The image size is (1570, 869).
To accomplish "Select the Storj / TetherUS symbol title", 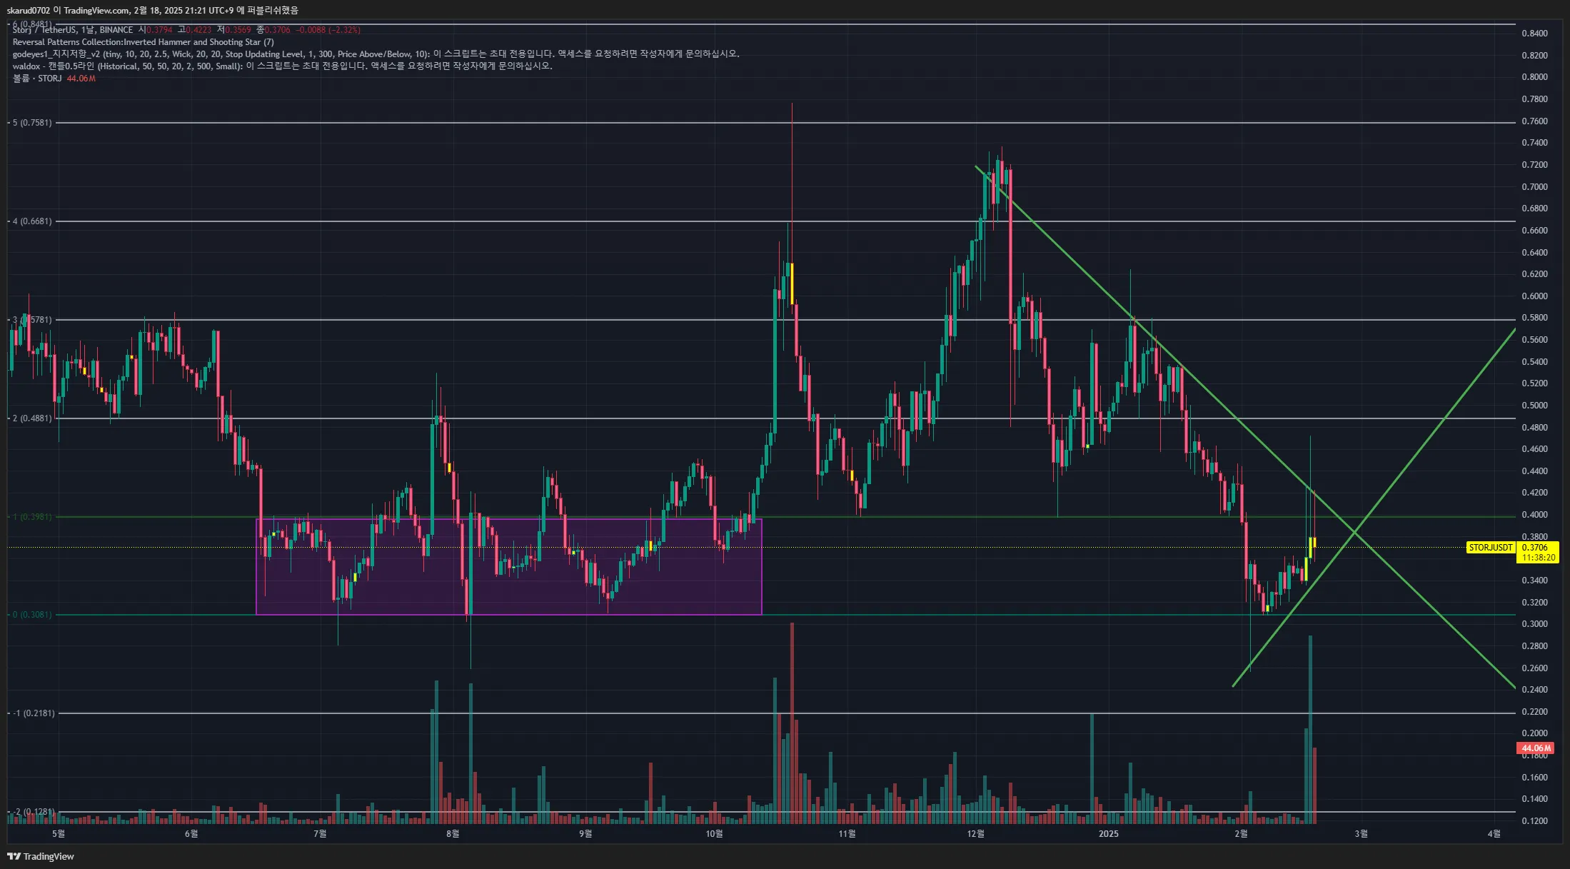I will (73, 30).
